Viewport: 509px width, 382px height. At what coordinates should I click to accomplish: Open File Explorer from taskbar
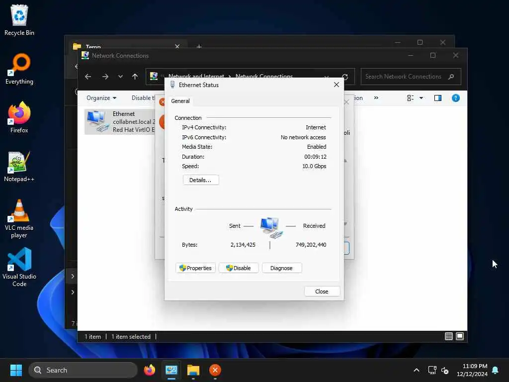pos(193,370)
